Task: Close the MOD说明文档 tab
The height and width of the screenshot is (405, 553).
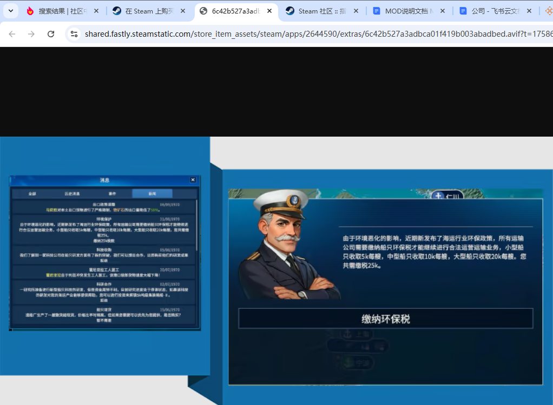Action: [x=443, y=11]
